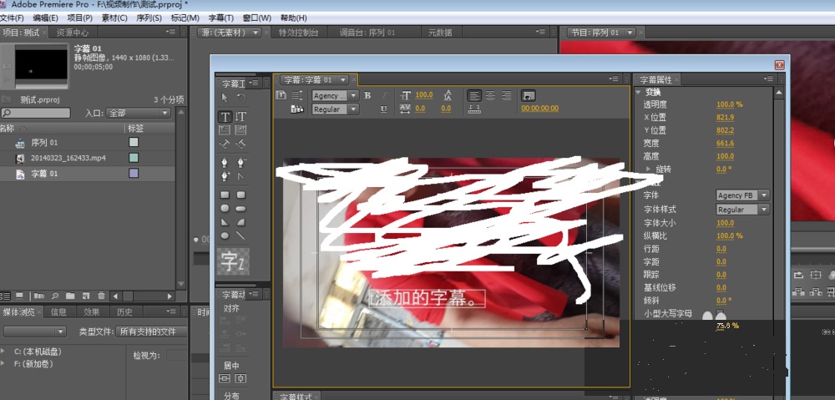
Task: Click the label color swatch for 字幕 01
Action: (134, 173)
